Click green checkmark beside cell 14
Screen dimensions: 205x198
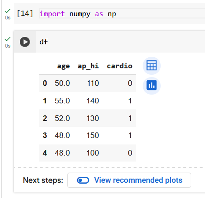point(7,11)
